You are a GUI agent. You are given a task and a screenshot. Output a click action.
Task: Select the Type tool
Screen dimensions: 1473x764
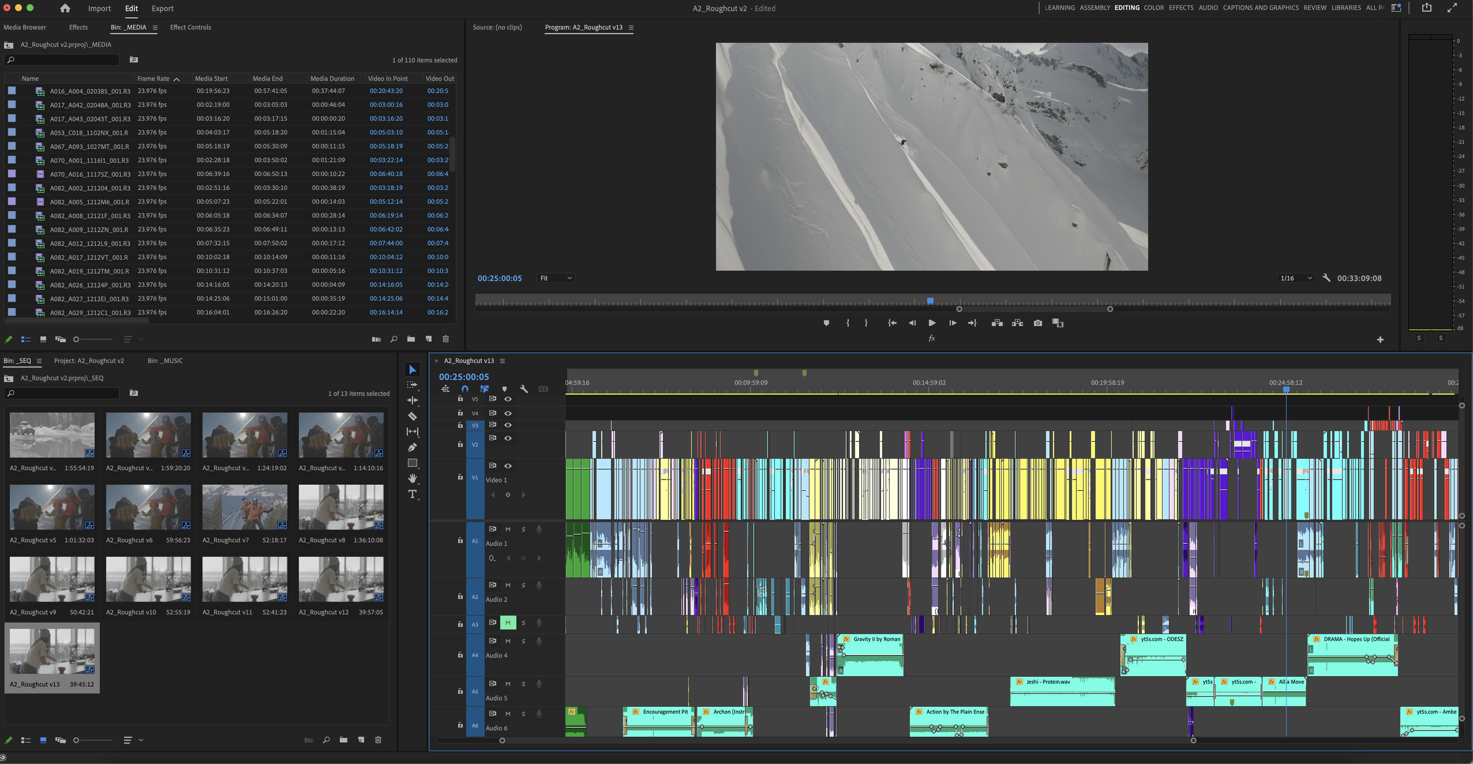[412, 494]
